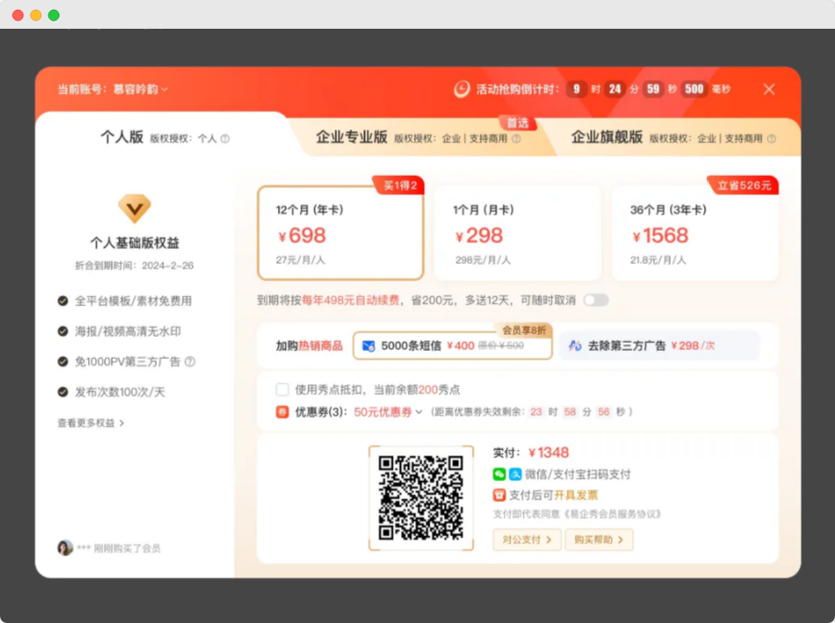Screen dimensions: 835x623
Task: Click the 对公支付 button
Action: 526,540
